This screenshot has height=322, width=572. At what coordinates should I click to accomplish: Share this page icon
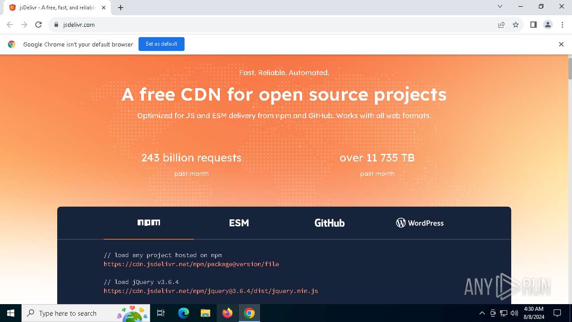[501, 25]
